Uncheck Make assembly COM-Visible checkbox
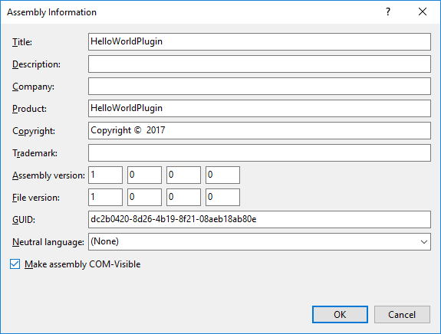 coord(15,264)
